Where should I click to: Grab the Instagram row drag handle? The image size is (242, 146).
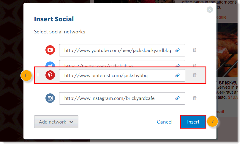coord(38,98)
